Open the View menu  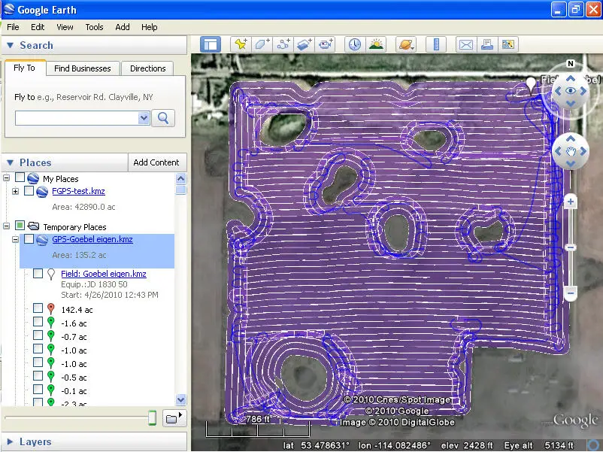coord(65,27)
